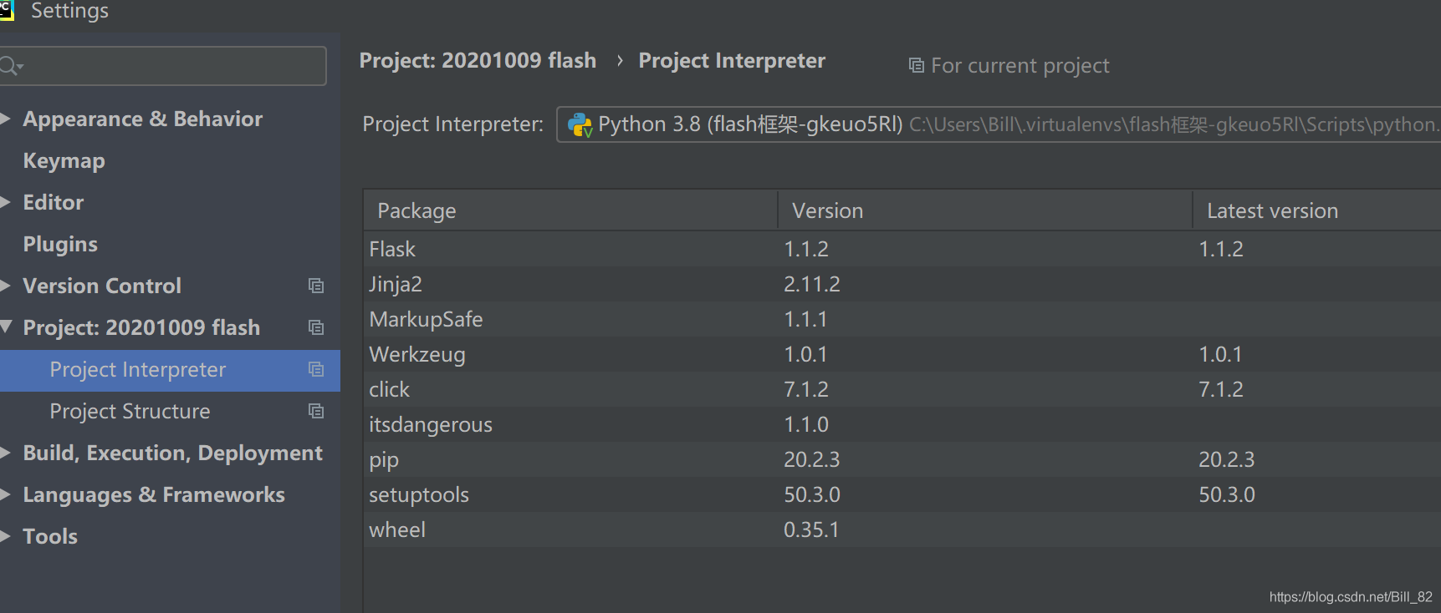Click the project-scope icon beside Project Structure

(x=316, y=411)
